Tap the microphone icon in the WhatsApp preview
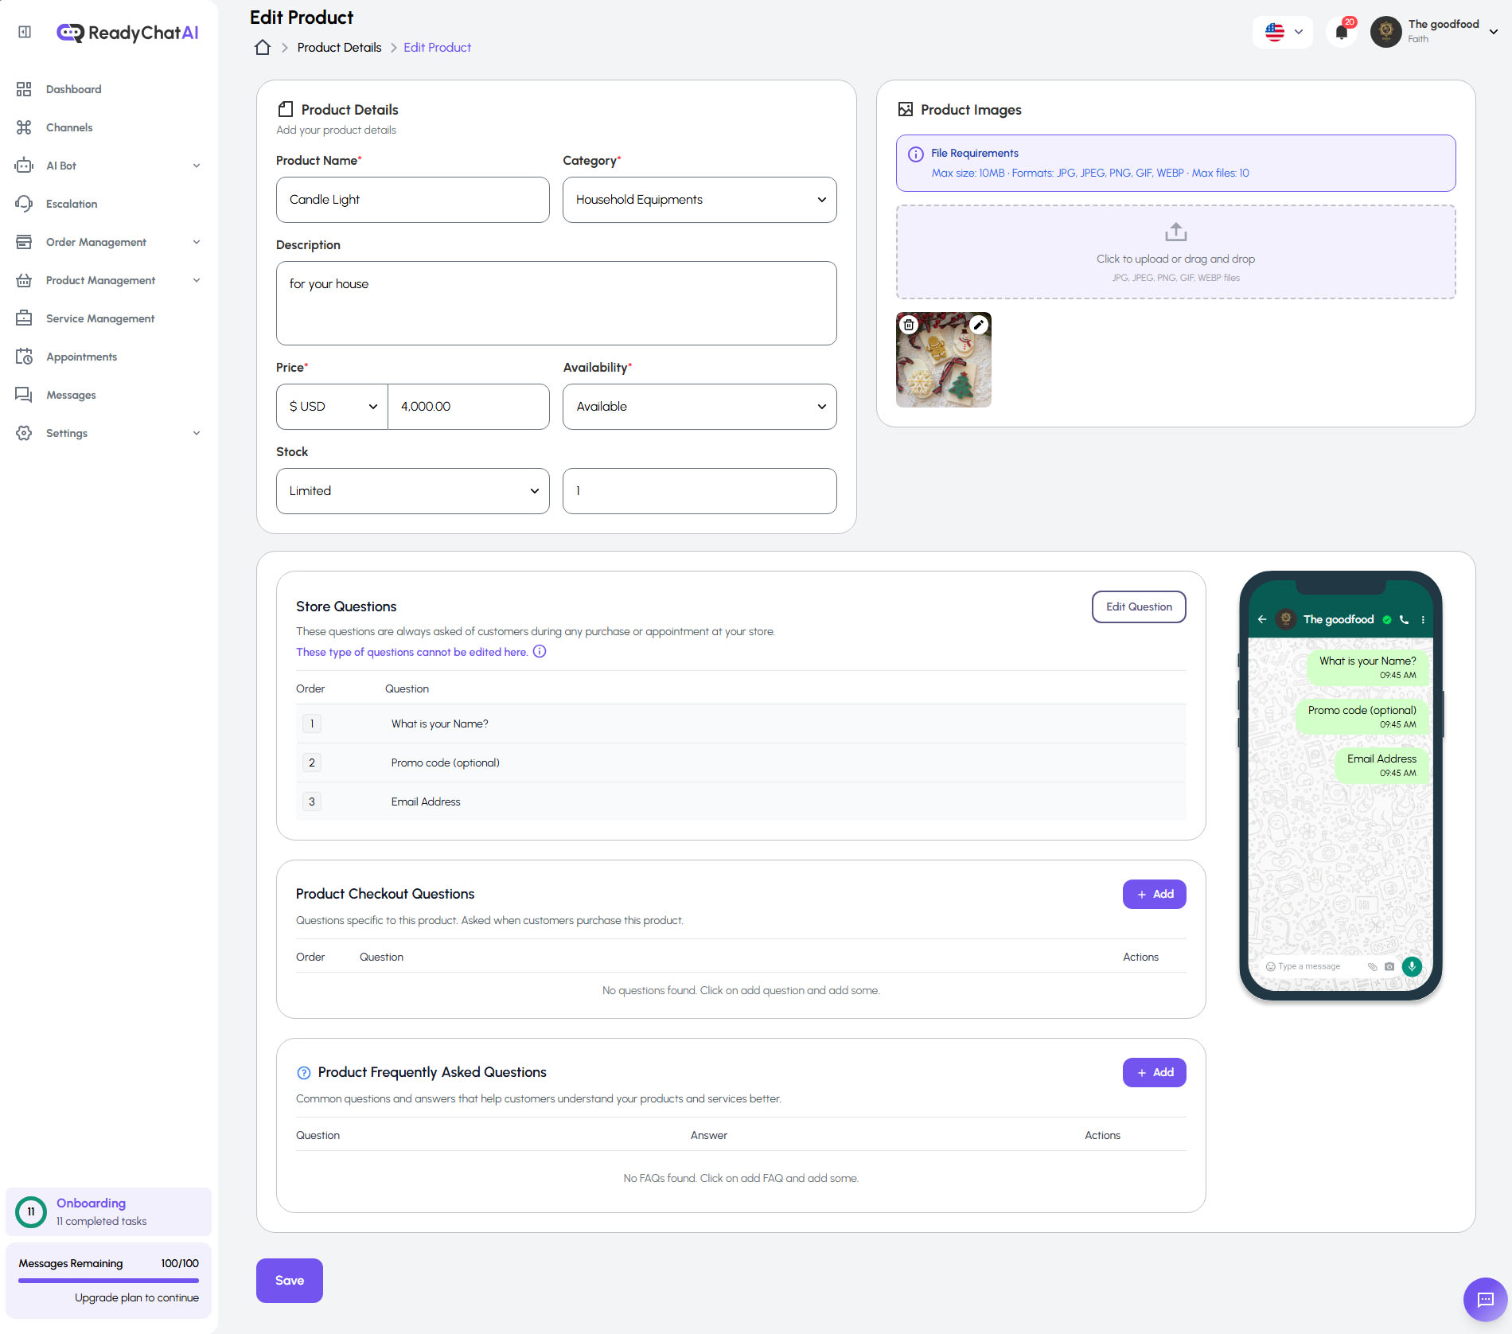Screen dimensions: 1512x1334 pyautogui.click(x=1412, y=965)
